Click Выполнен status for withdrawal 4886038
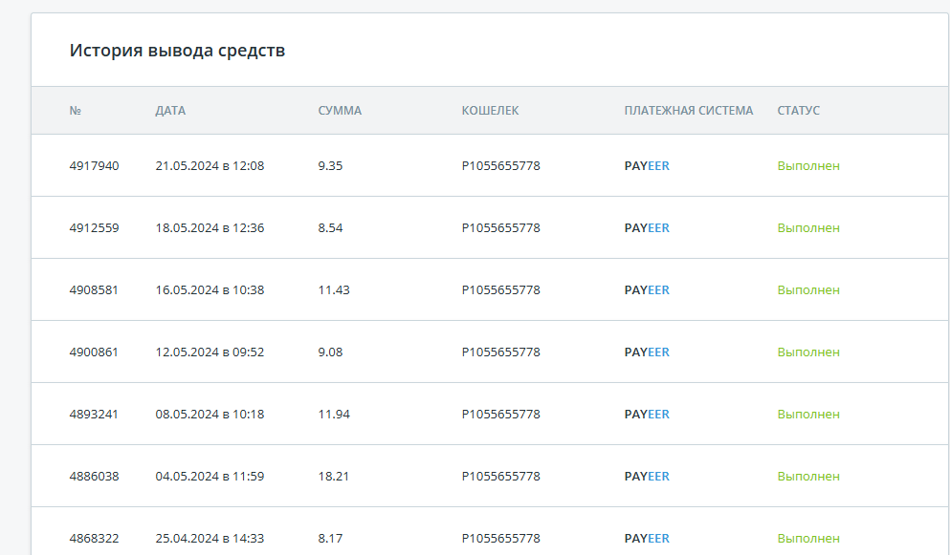Viewport: 950px width, 555px height. [x=808, y=477]
